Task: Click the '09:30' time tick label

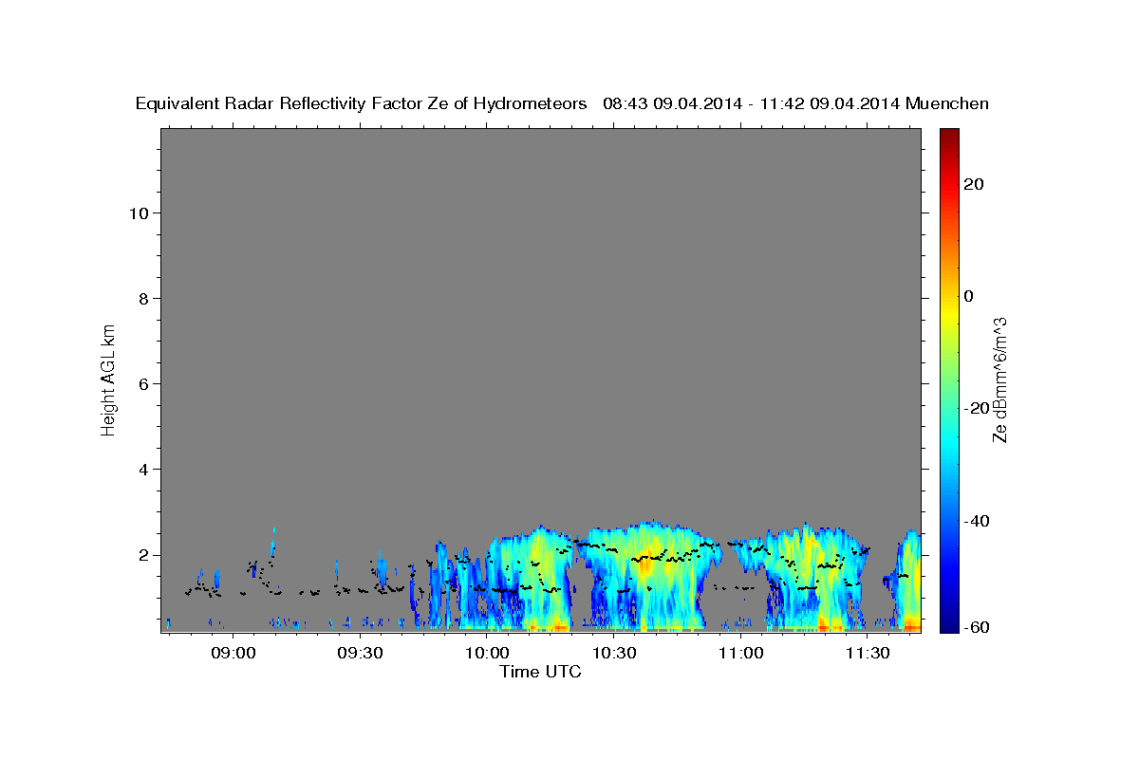Action: tap(360, 653)
